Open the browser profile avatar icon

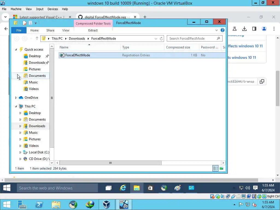click(x=264, y=29)
